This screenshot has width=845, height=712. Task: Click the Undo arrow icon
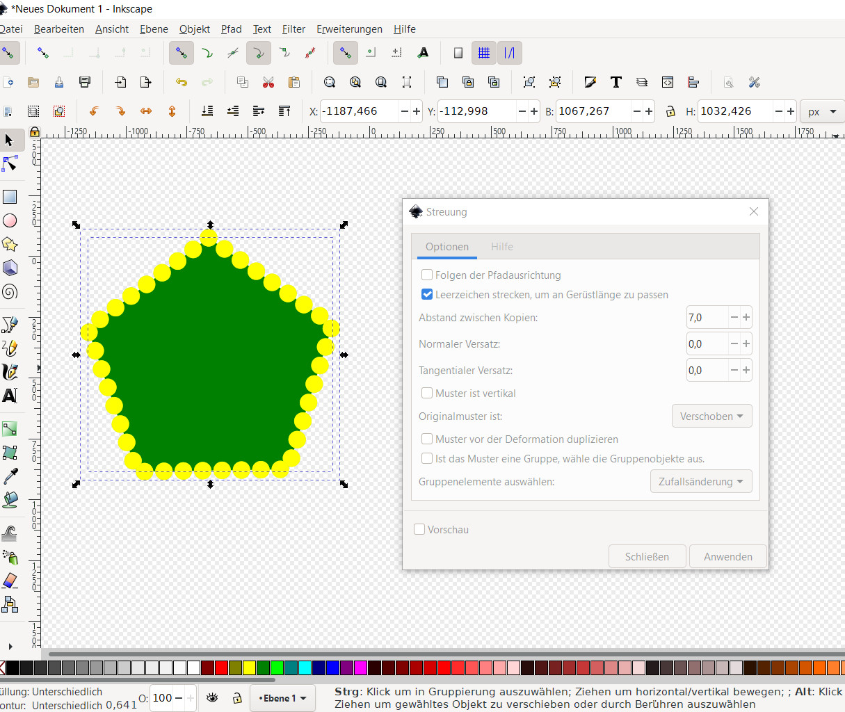[x=182, y=82]
